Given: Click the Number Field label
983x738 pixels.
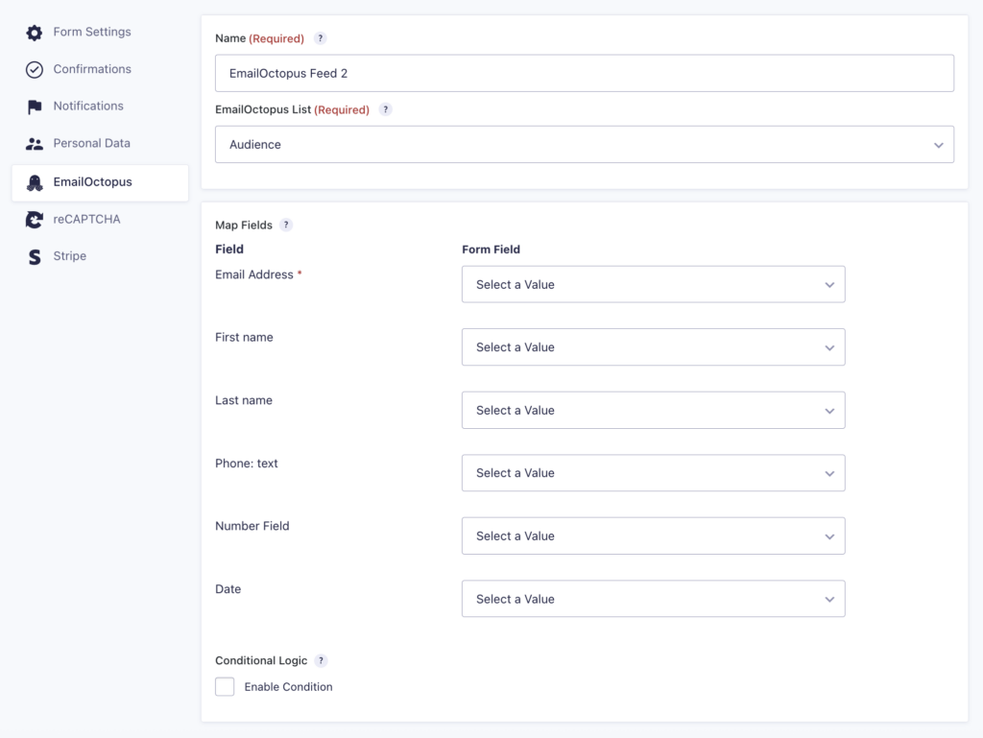Looking at the screenshot, I should coord(252,526).
